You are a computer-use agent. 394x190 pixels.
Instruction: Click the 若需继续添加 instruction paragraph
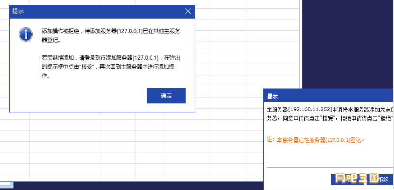click(x=112, y=67)
